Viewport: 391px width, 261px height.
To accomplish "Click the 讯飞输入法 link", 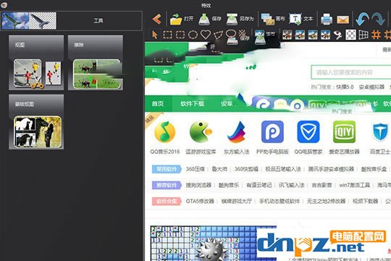I will [x=291, y=185].
